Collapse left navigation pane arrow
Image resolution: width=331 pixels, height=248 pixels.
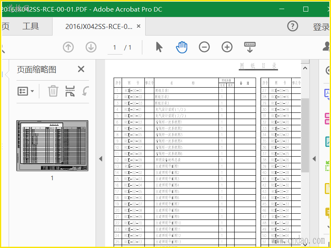[101, 159]
